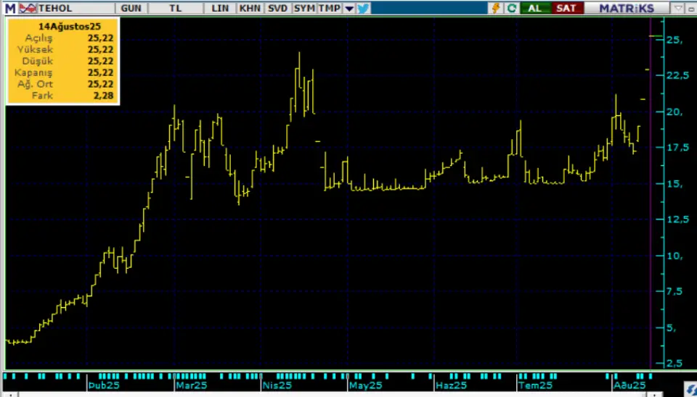This screenshot has width=697, height=397.
Task: Click the Tem25 month label on time axis
Action: pos(537,385)
